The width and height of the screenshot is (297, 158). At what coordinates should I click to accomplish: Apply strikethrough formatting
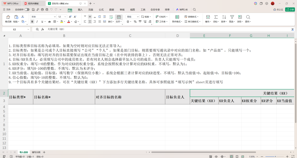[50, 22]
